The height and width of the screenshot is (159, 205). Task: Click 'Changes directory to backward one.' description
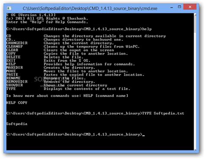(83, 39)
